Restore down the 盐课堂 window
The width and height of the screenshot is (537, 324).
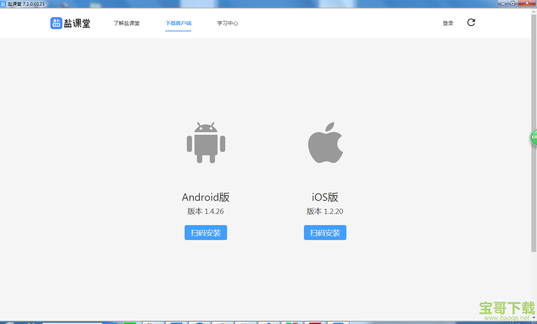click(513, 3)
